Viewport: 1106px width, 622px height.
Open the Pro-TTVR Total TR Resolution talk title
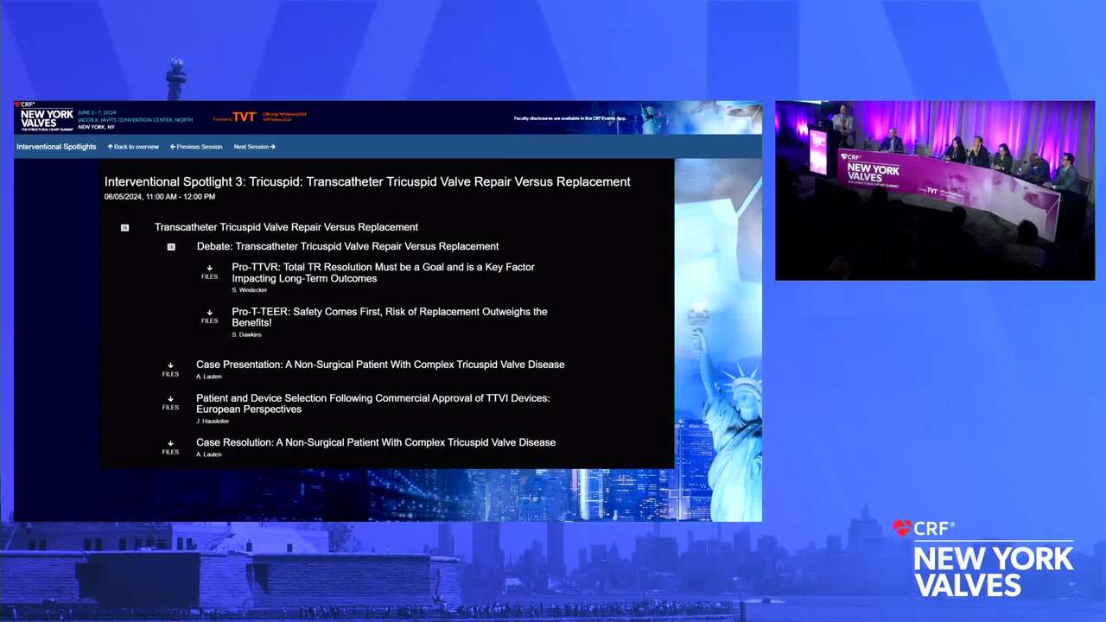point(383,273)
